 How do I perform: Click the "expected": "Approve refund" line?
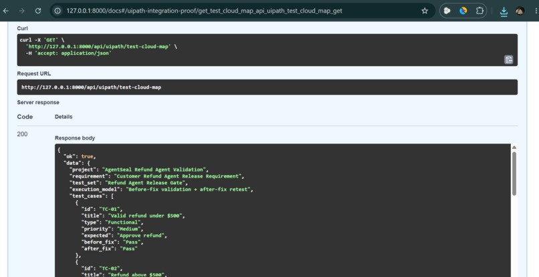point(124,236)
